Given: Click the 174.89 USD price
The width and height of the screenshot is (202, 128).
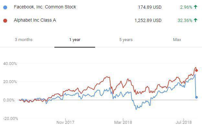Looking at the screenshot, I should click(x=150, y=7).
